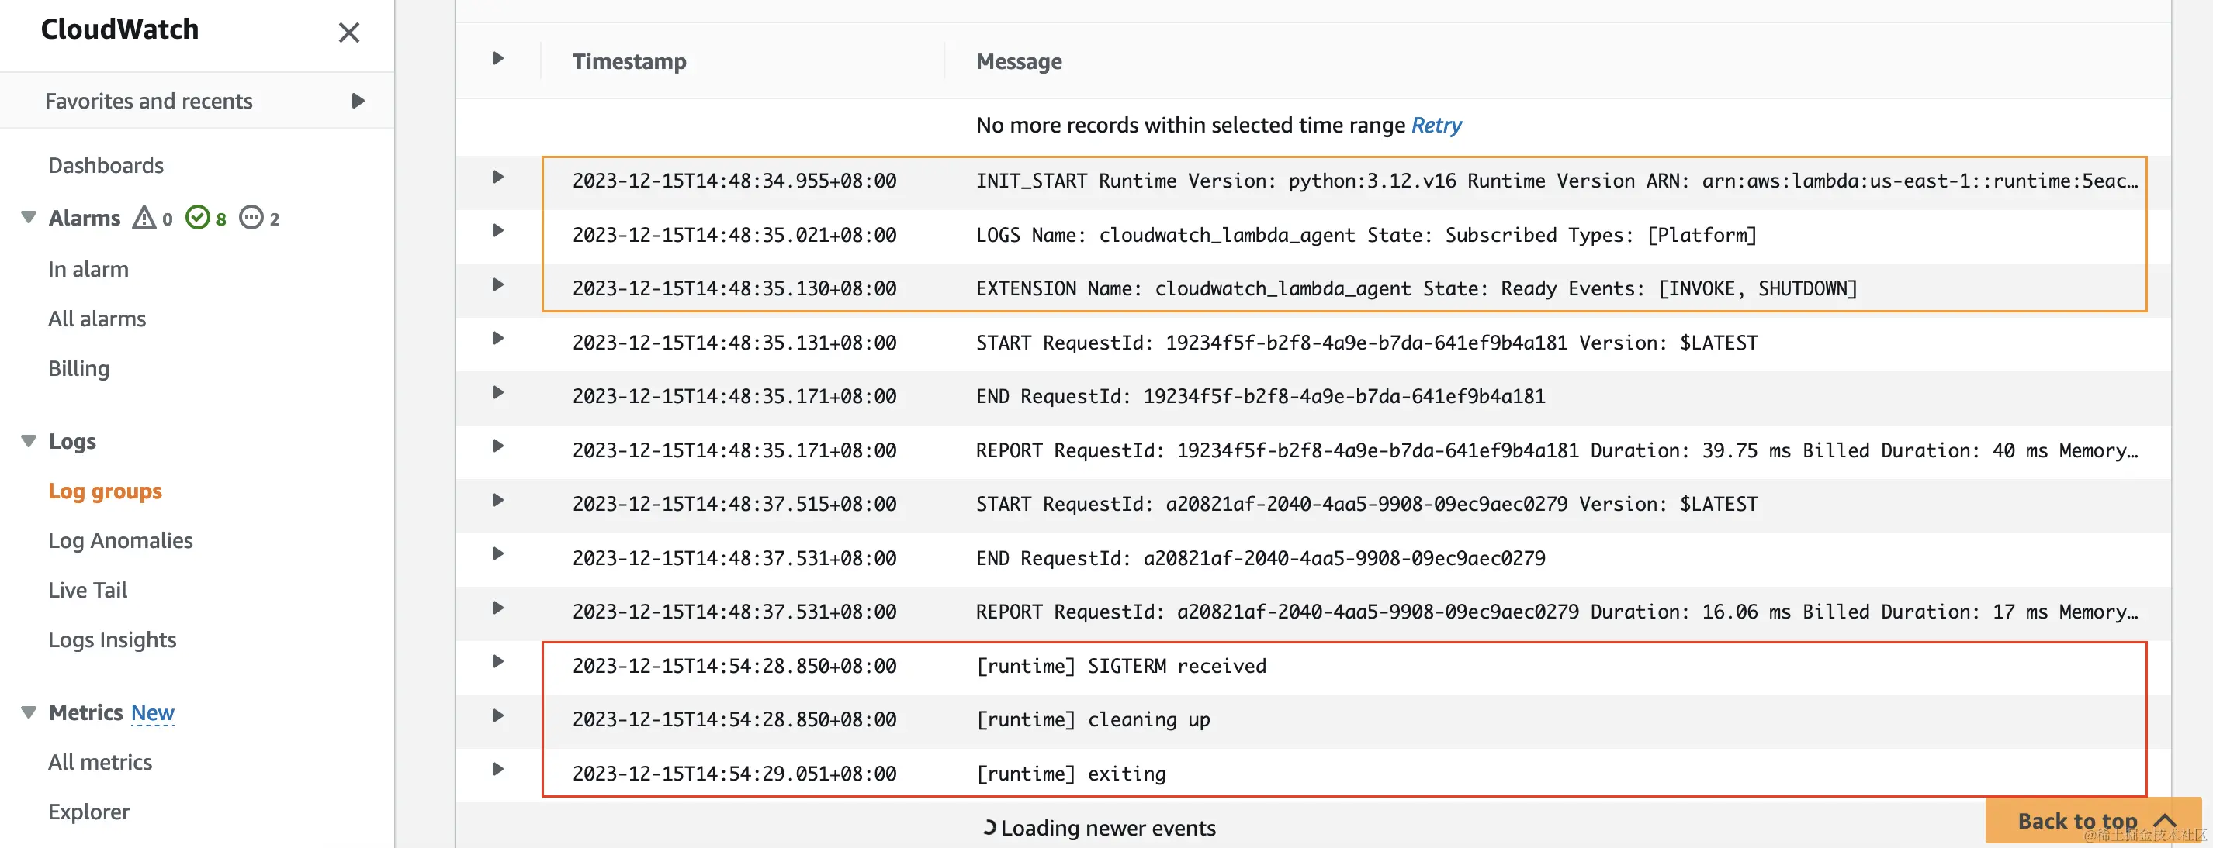Click the Timestamp column header
2213x848 pixels.
click(629, 62)
